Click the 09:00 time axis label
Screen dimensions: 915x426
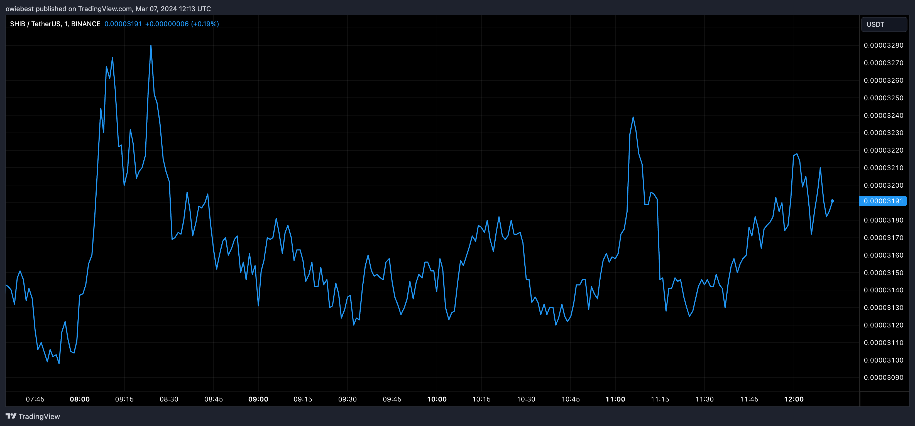tap(258, 399)
